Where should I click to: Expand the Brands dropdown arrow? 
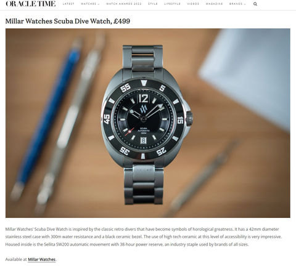coord(245,4)
